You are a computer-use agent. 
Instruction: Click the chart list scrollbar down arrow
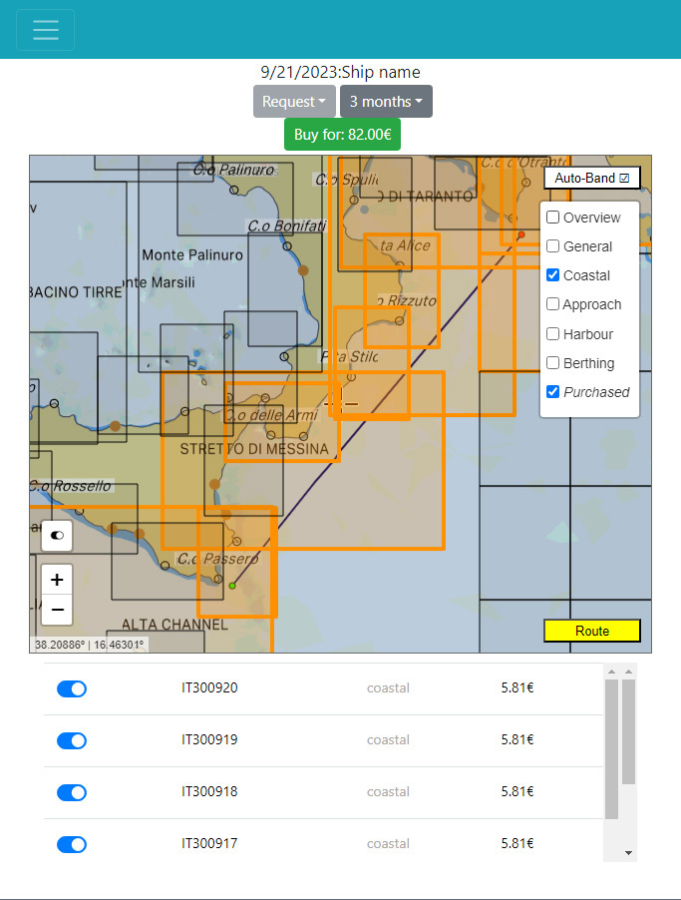coord(628,853)
